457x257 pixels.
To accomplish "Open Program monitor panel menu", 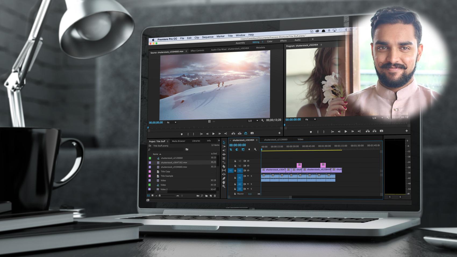I will (x=321, y=45).
